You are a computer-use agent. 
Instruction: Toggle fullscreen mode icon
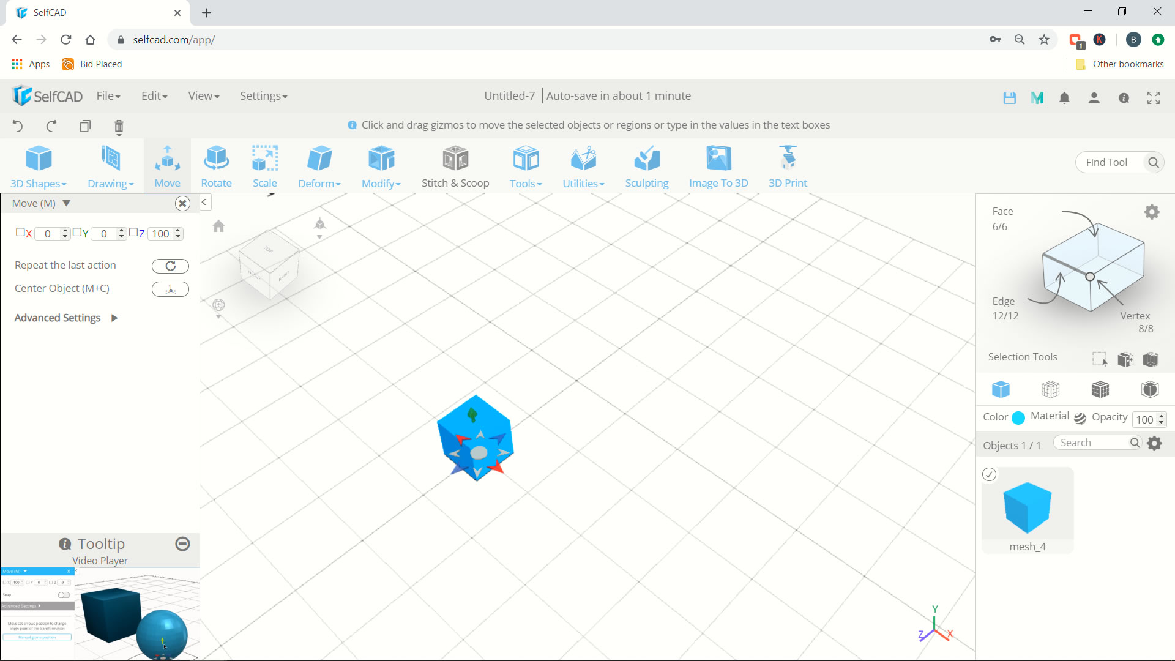click(1154, 98)
